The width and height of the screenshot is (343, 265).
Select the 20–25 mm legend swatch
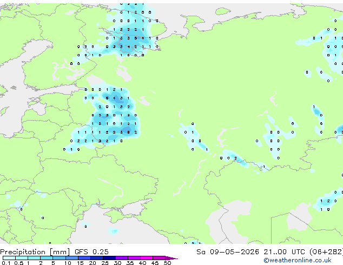[97, 258]
